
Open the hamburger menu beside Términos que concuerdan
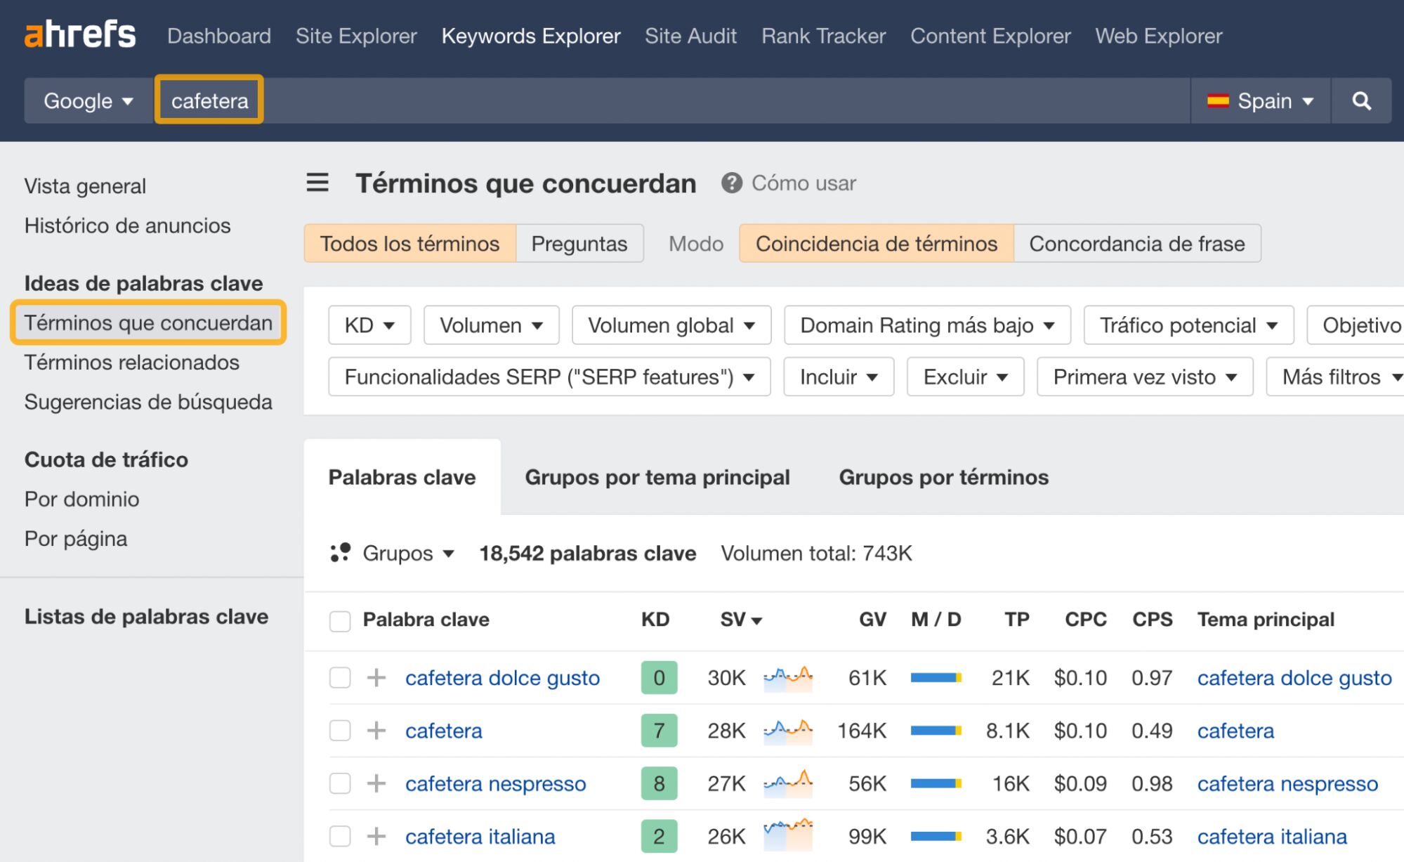pyautogui.click(x=317, y=183)
